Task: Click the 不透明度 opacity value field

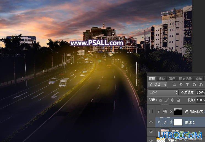Action: [201, 92]
